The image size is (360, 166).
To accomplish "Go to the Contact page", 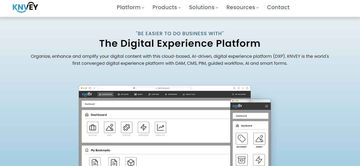I will (x=278, y=7).
